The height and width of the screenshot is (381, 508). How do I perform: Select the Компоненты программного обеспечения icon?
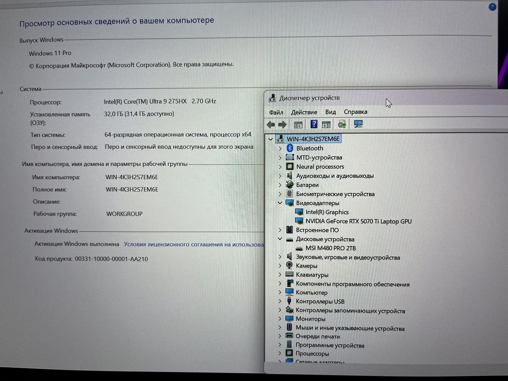pyautogui.click(x=289, y=284)
